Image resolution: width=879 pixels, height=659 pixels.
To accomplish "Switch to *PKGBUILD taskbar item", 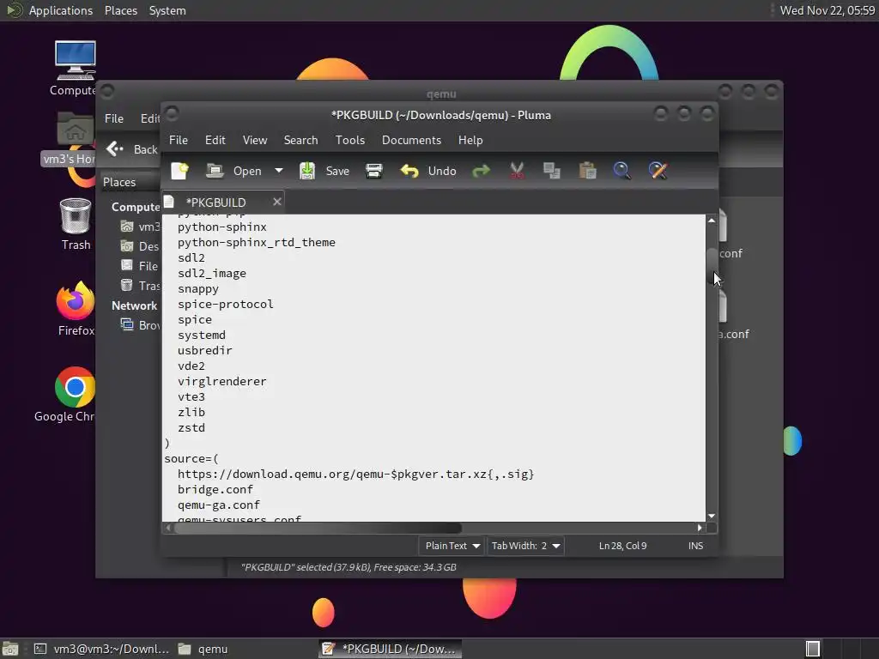I will [391, 649].
